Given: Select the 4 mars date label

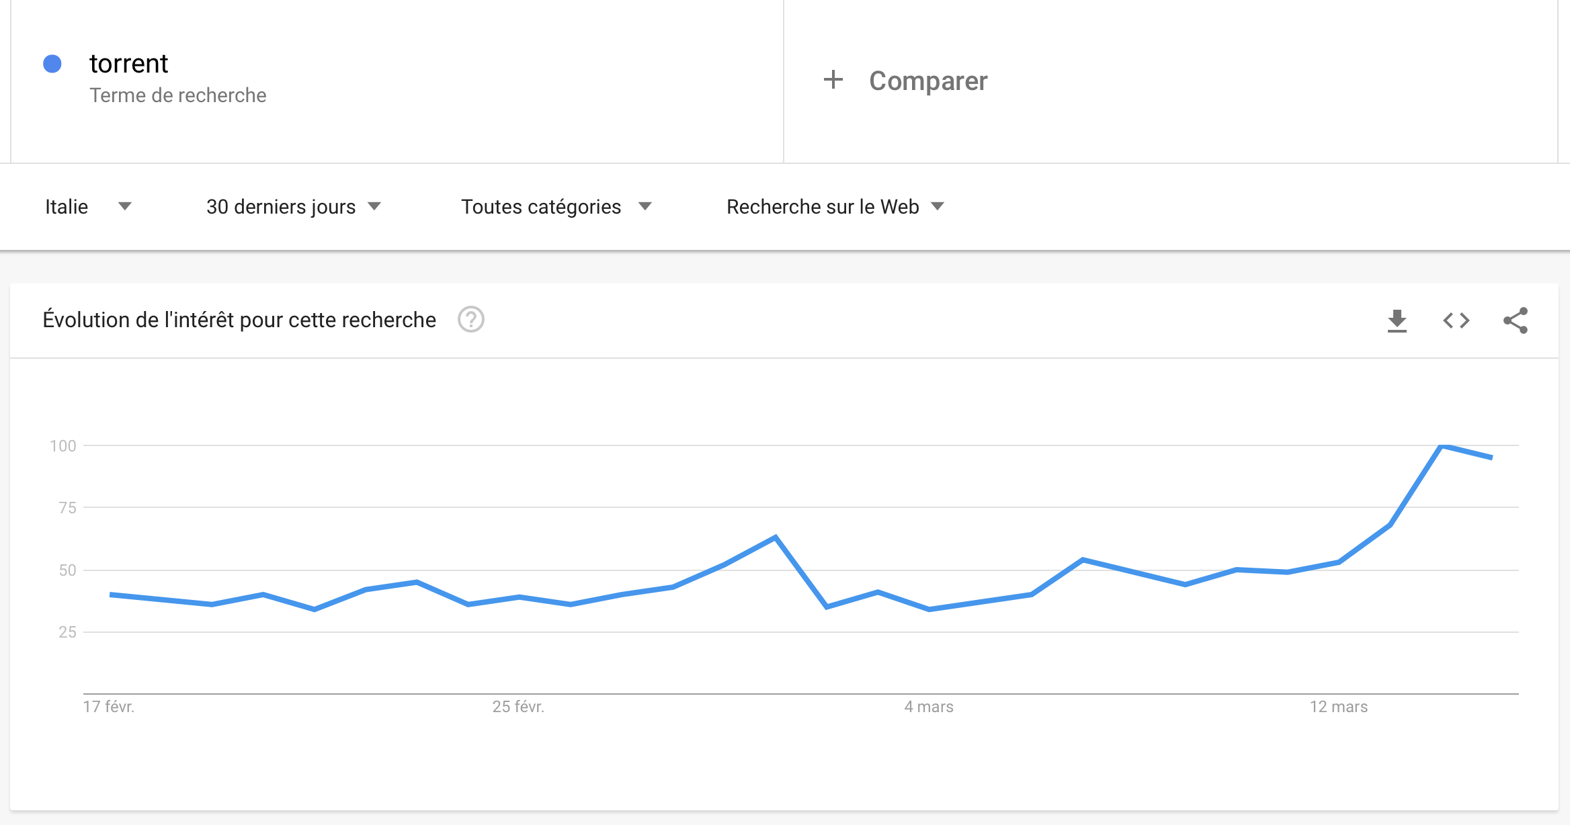Looking at the screenshot, I should pyautogui.click(x=929, y=707).
